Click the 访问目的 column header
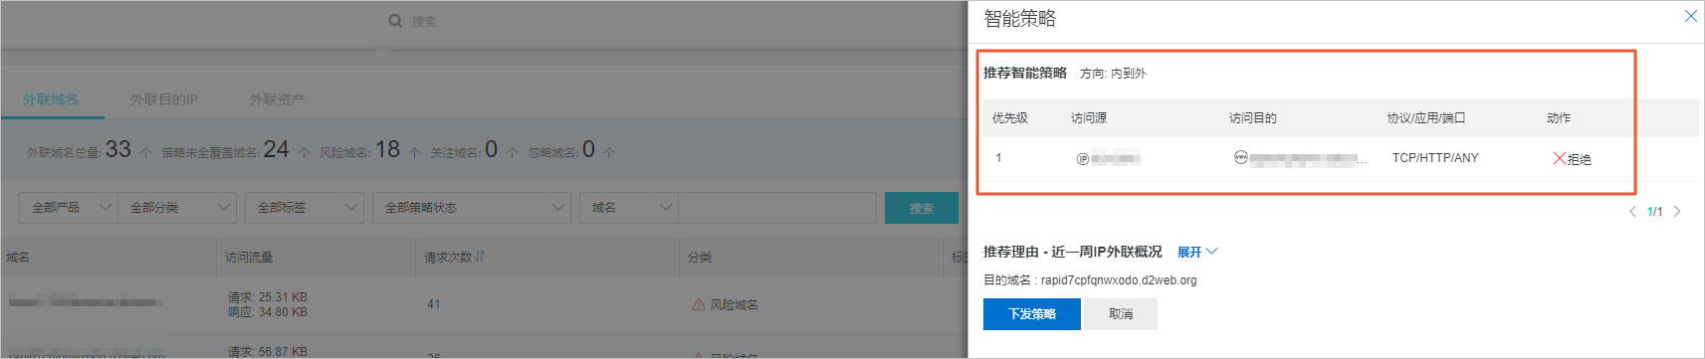 coord(1253,117)
